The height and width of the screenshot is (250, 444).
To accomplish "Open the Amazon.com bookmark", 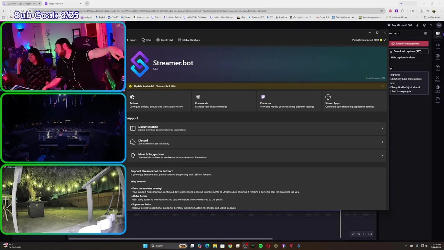I will (140, 17).
